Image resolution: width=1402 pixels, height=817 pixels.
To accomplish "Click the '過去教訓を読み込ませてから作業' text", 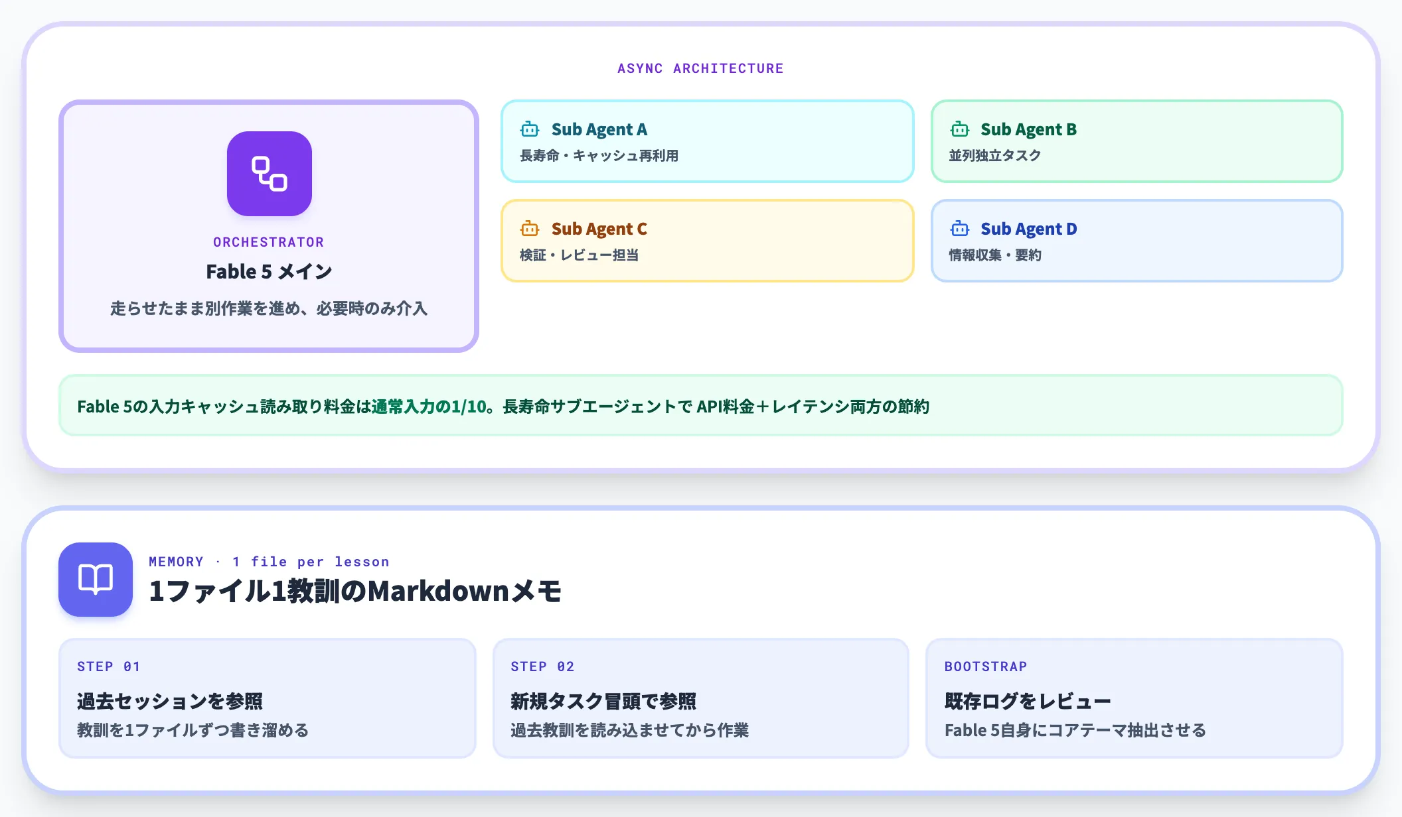I will click(x=629, y=730).
